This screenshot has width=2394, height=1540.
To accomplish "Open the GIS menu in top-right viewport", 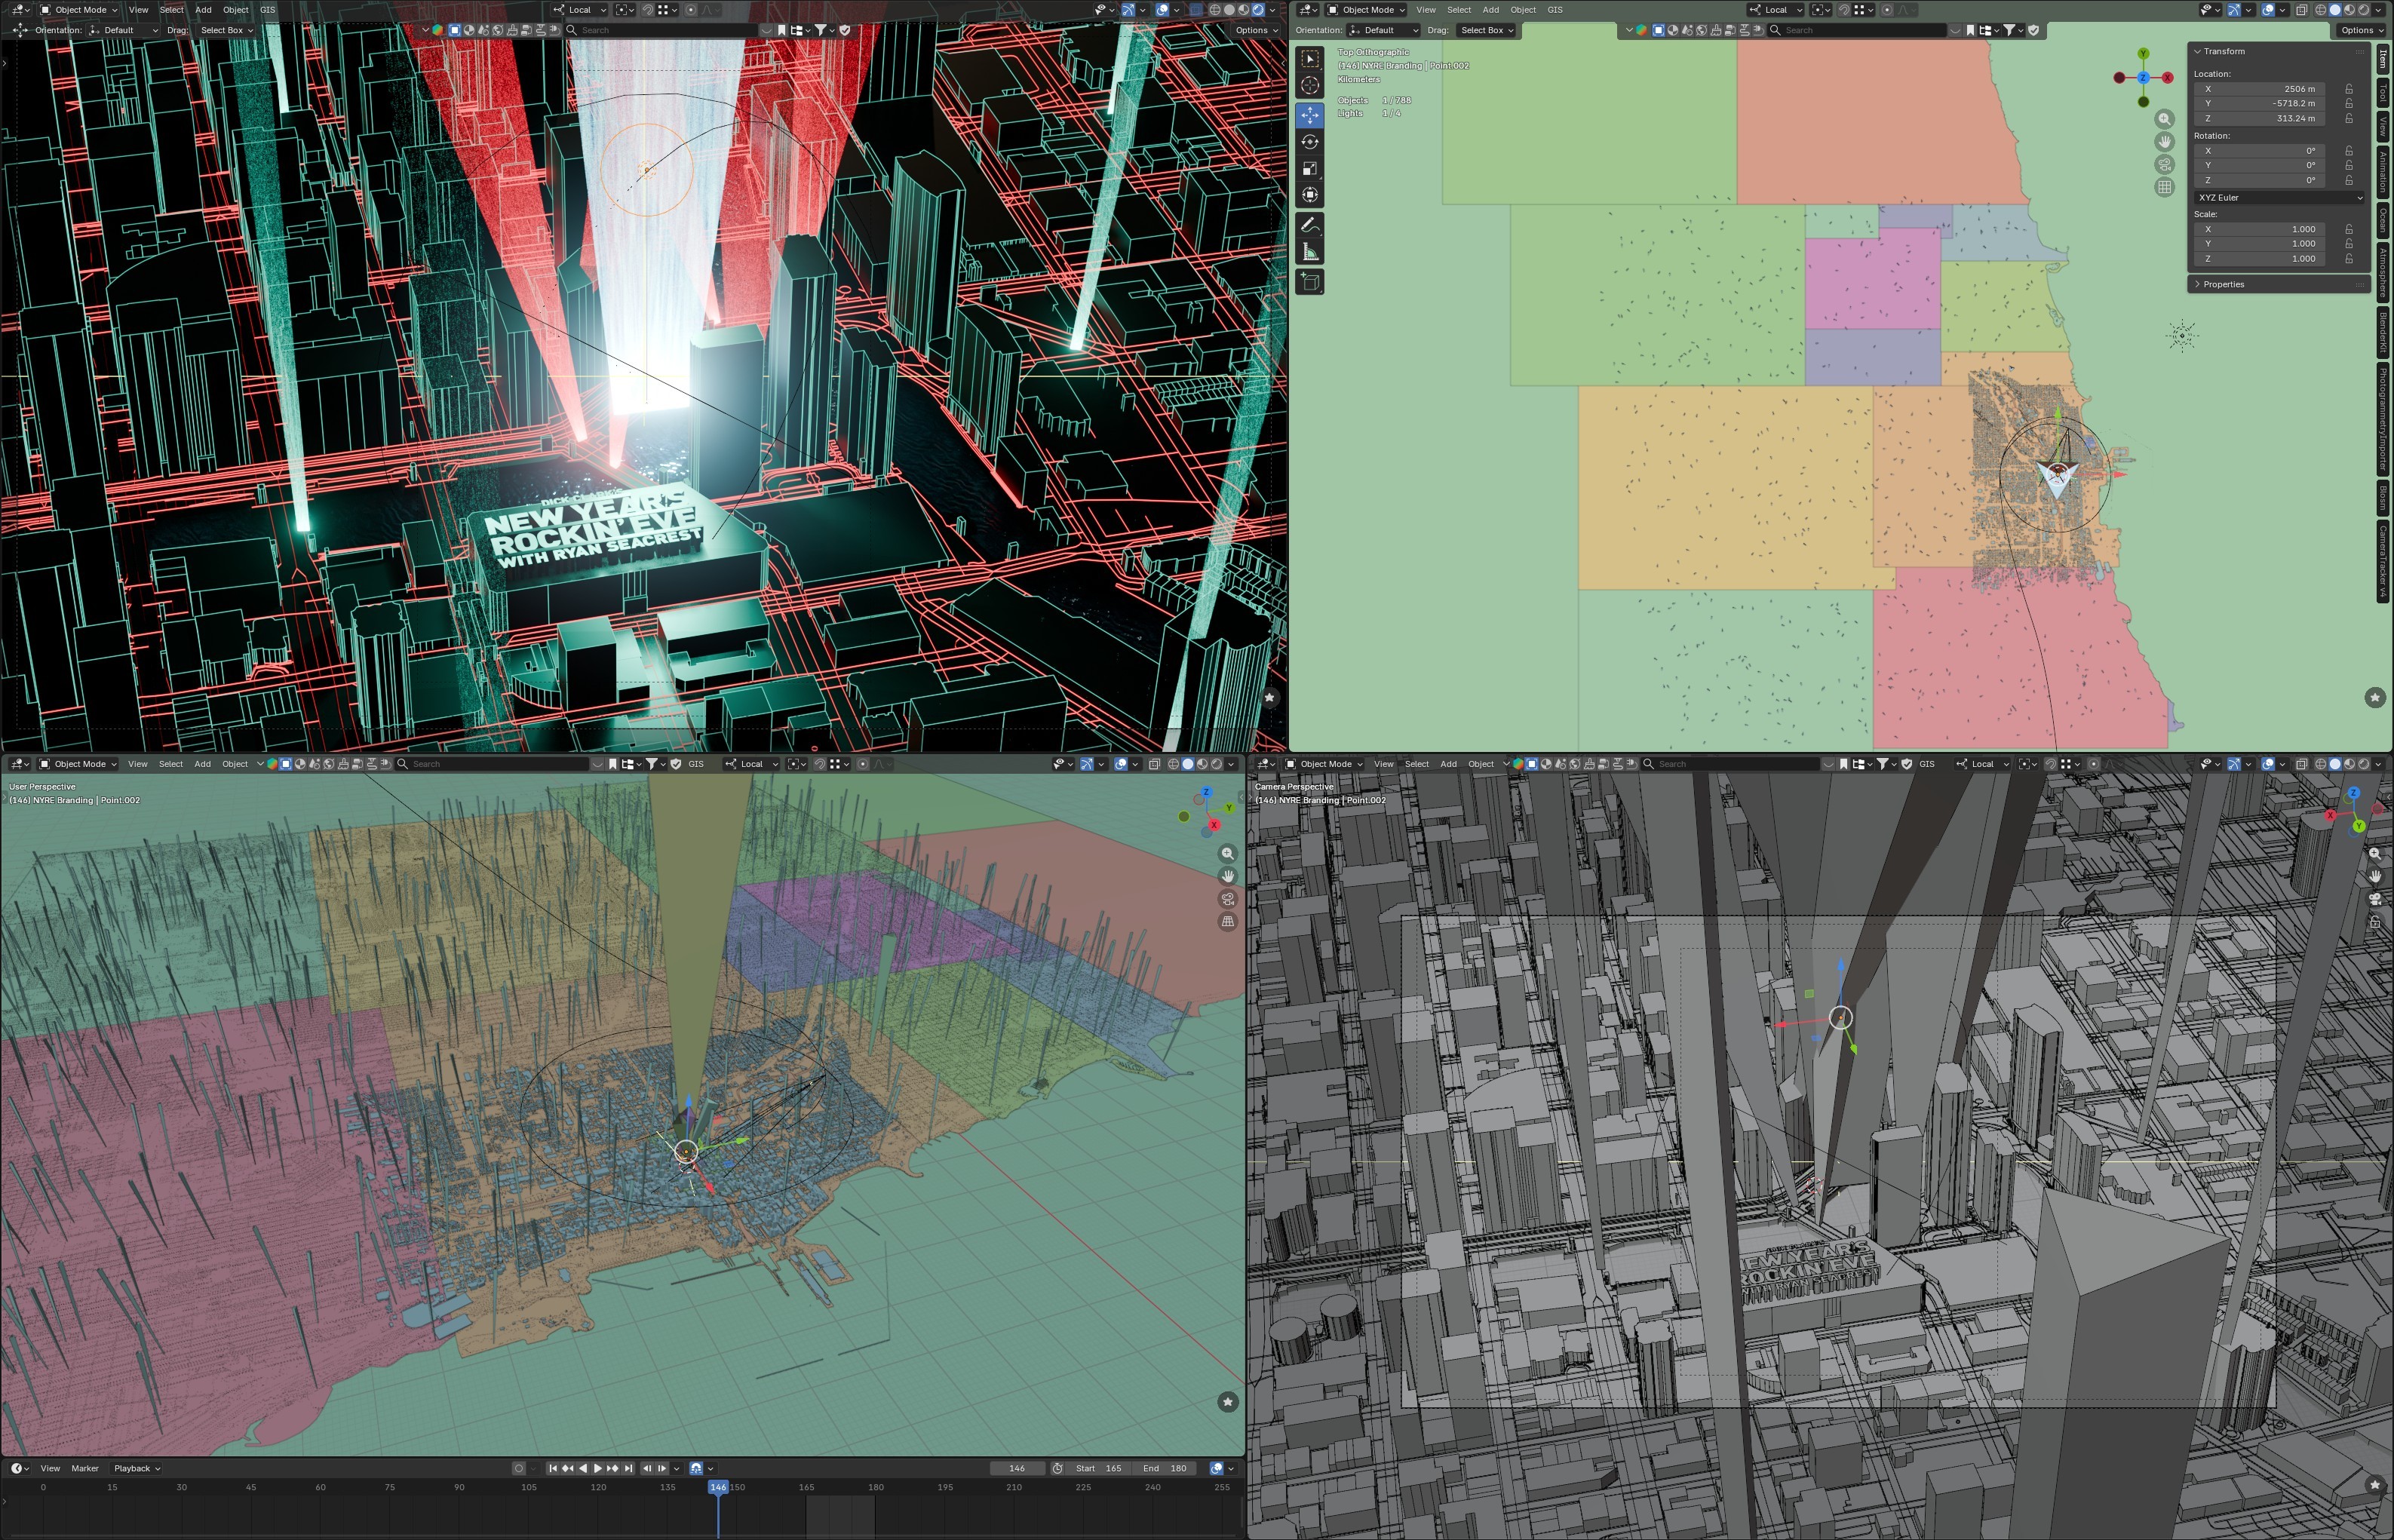I will [x=1554, y=10].
